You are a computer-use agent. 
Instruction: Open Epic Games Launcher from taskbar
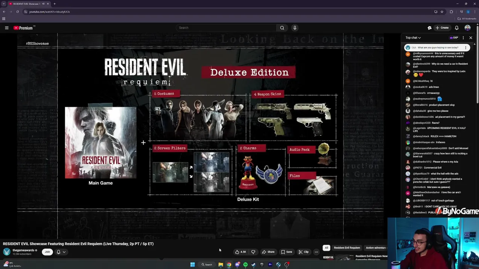click(x=262, y=265)
